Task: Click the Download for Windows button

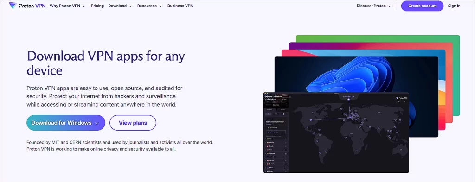Action: click(66, 123)
